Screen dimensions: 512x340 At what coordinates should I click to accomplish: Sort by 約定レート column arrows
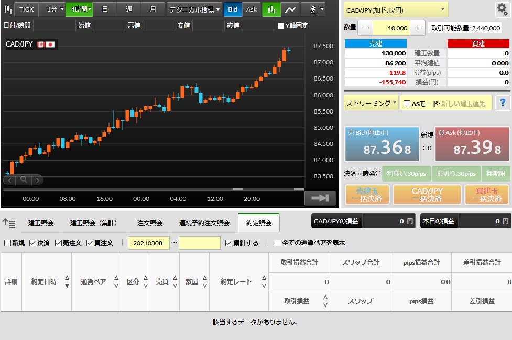pos(264,281)
